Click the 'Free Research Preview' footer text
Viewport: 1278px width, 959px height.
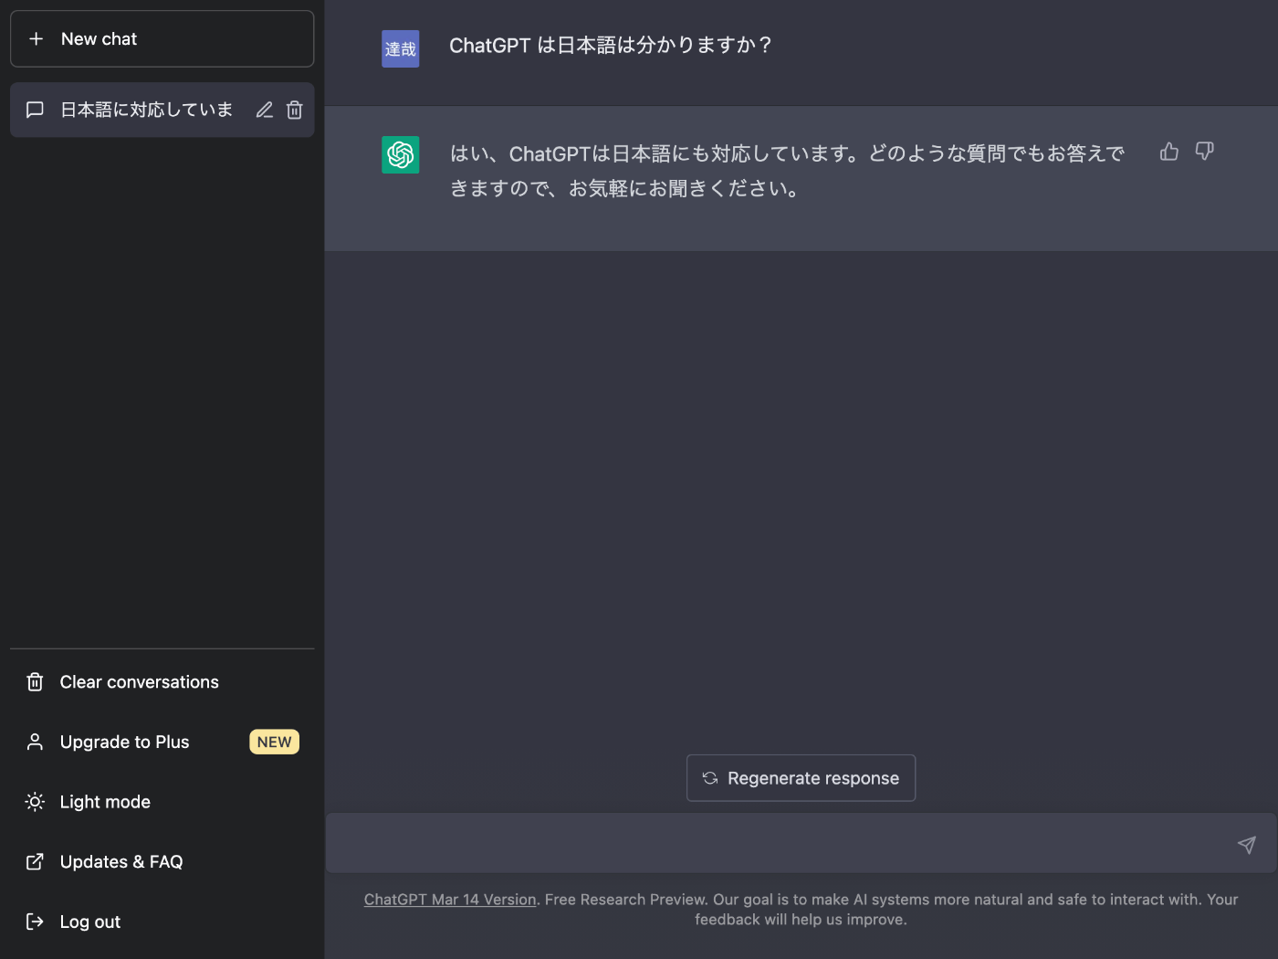[x=626, y=900]
